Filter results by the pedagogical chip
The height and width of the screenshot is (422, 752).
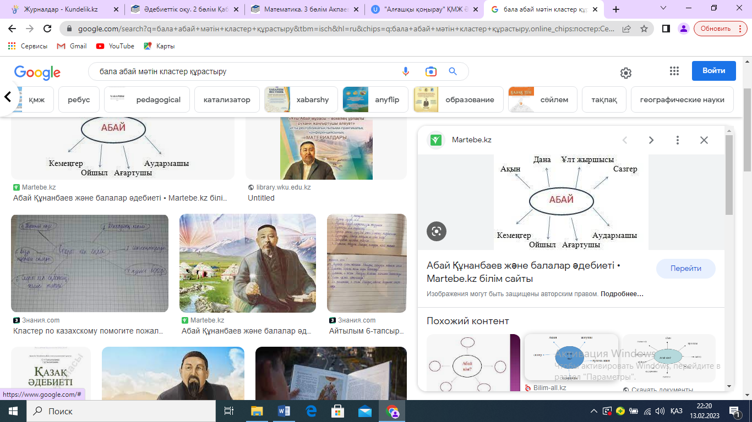147,99
